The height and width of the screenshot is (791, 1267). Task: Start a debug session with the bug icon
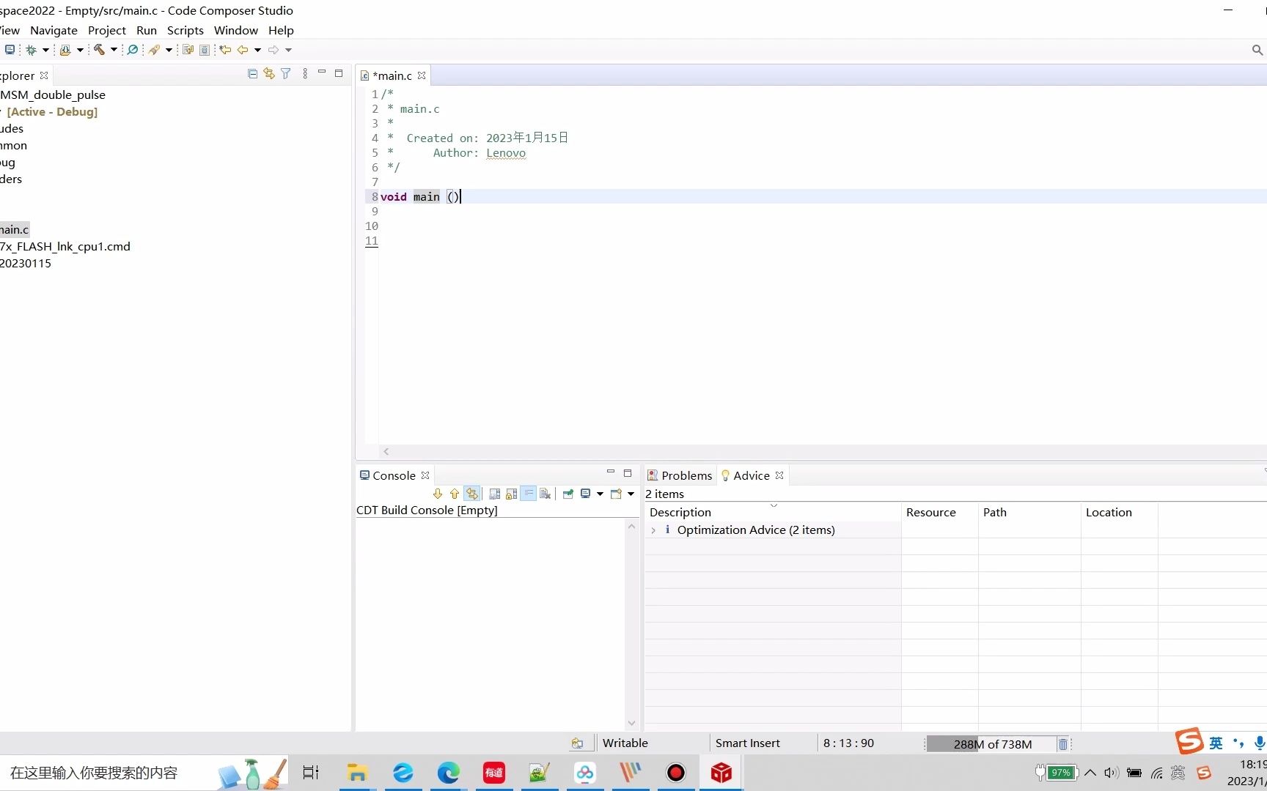pyautogui.click(x=31, y=50)
